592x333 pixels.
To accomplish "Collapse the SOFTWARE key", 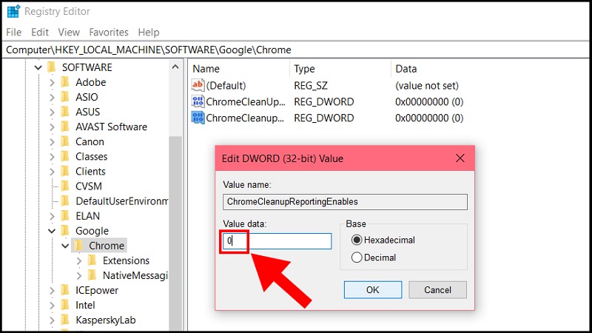I will 38,68.
